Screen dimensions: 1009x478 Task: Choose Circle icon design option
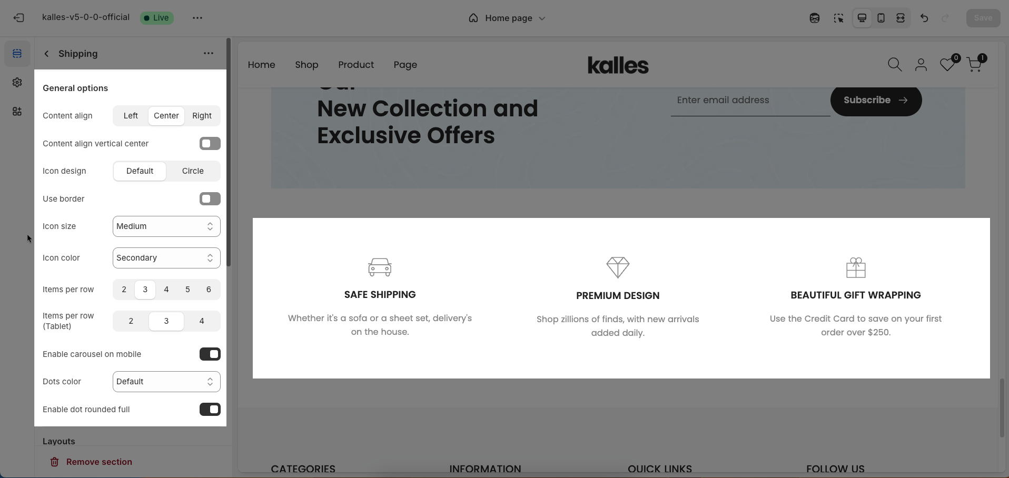click(193, 171)
